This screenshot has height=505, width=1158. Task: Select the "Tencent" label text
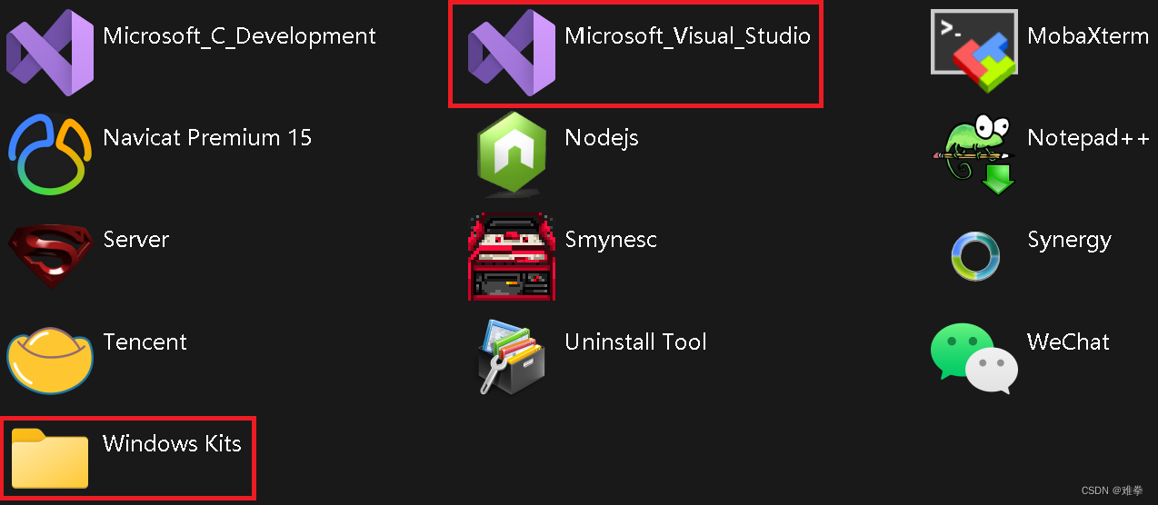[145, 342]
